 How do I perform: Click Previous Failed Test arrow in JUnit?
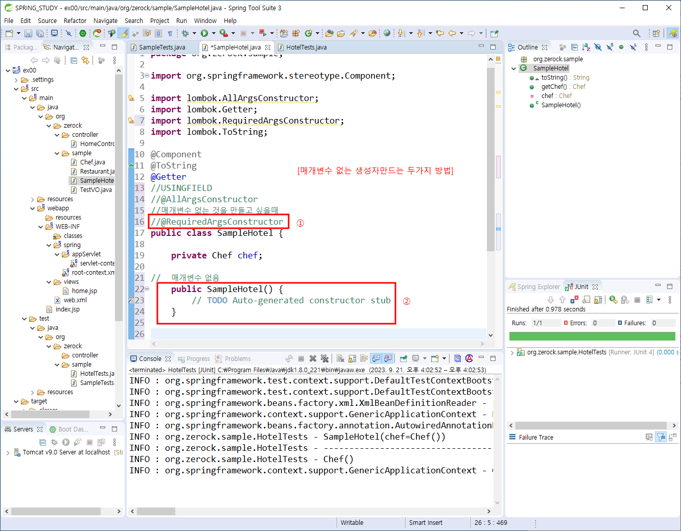click(562, 300)
